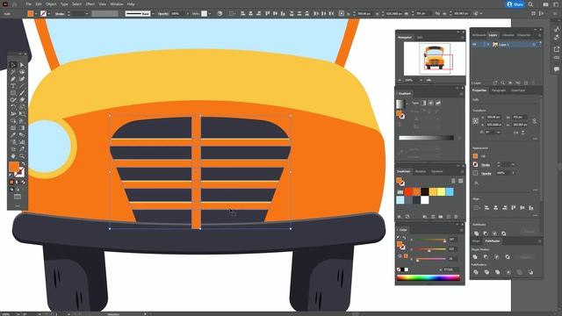Pick the white swatch in Swatches
562x316 pixels.
(x=425, y=200)
